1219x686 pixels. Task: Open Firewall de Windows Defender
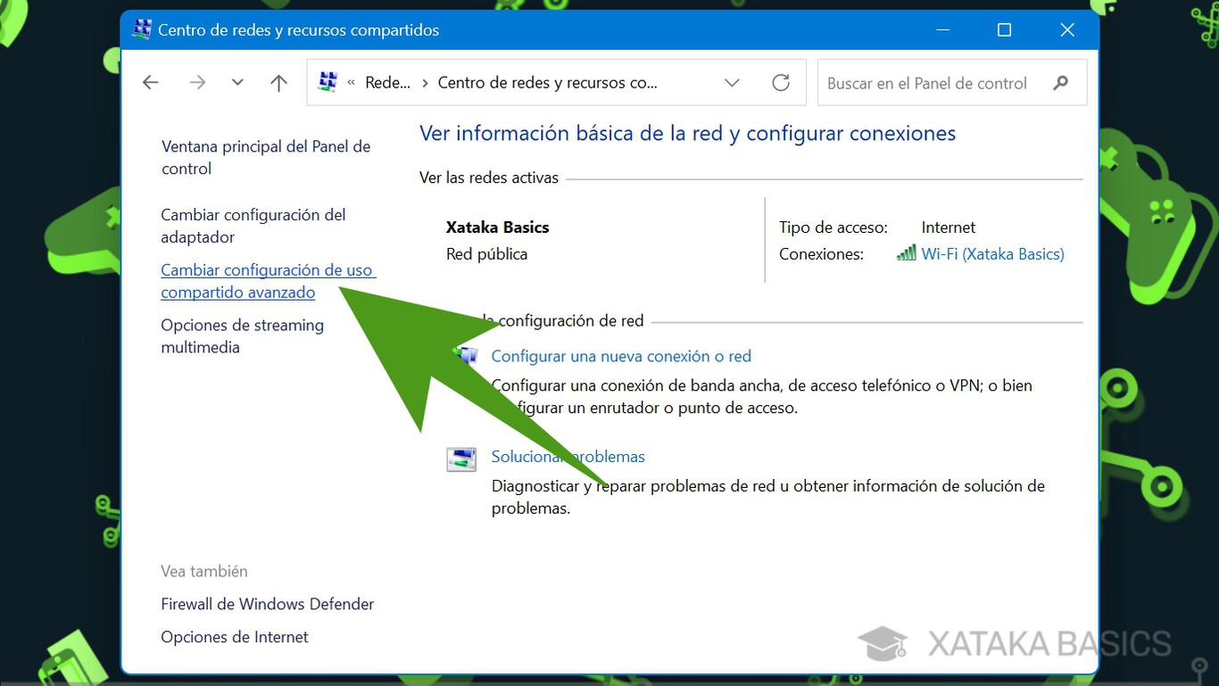(267, 604)
